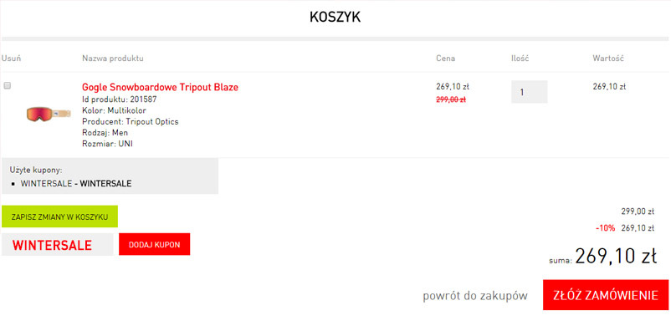
Task: Focus the coupon code field with WINTERSALE
Action: [x=58, y=245]
